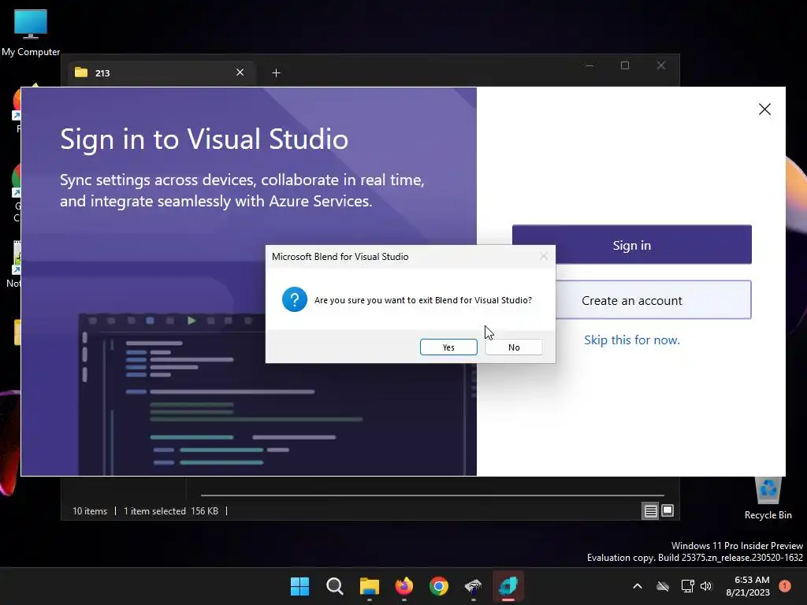
Task: Open network status tray icon
Action: (687, 586)
